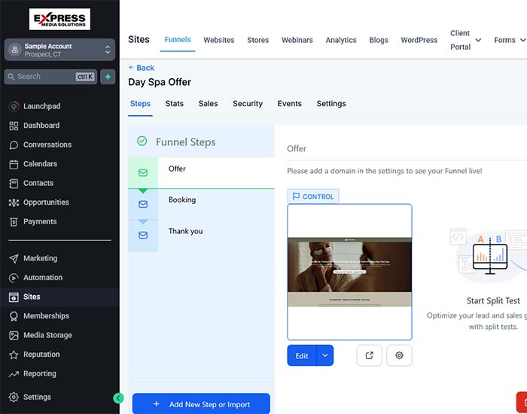Click the Memberships badge icon
527x414 pixels.
click(x=14, y=316)
